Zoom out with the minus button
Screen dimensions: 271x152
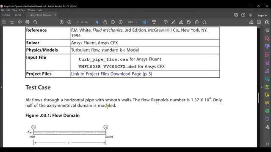pyautogui.click(x=113, y=22)
